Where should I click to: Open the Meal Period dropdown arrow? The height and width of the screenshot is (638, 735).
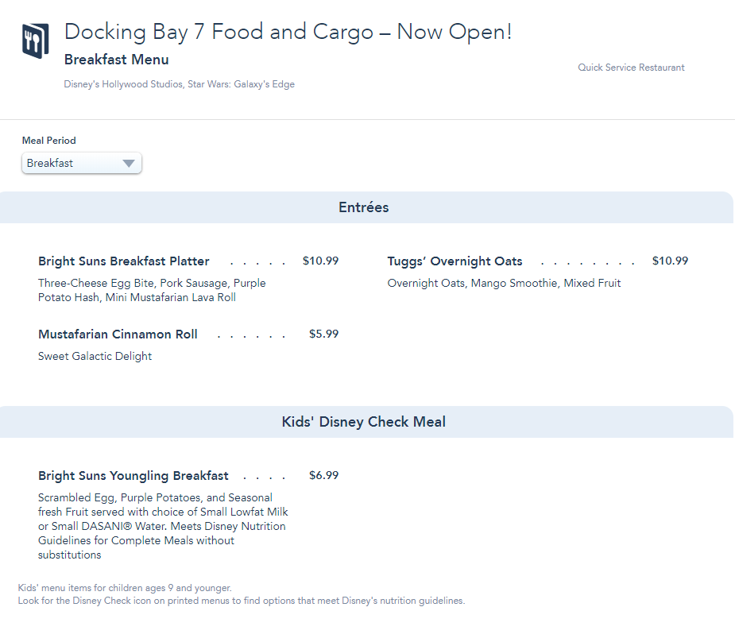129,164
